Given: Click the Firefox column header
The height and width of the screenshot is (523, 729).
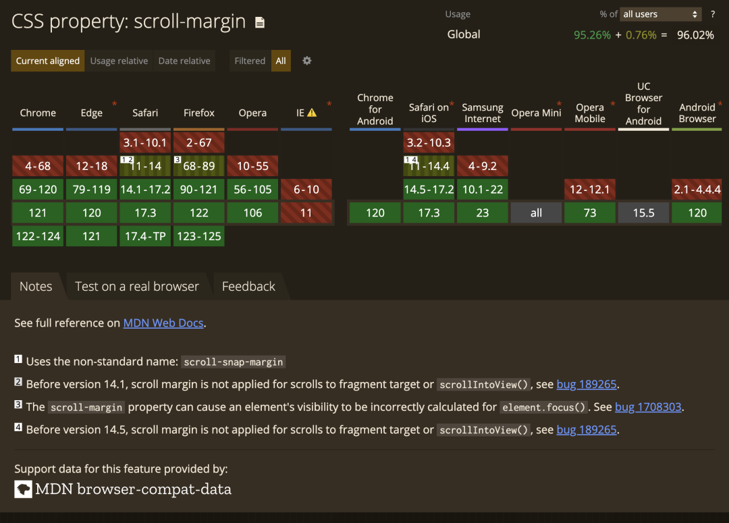Looking at the screenshot, I should click(x=199, y=113).
